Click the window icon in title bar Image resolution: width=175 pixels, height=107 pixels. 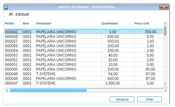[x=6, y=8]
